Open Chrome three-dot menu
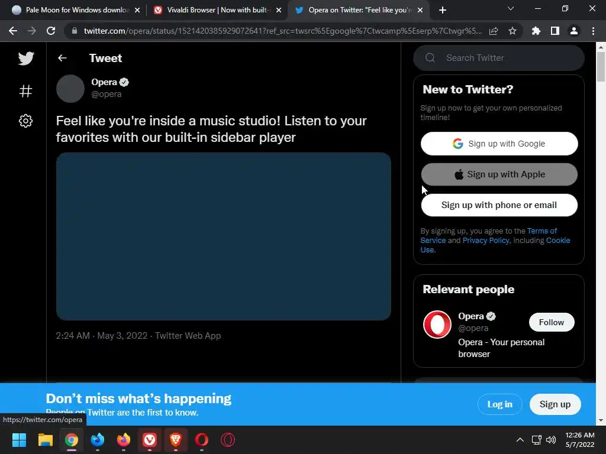This screenshot has height=454, width=606. 593,31
